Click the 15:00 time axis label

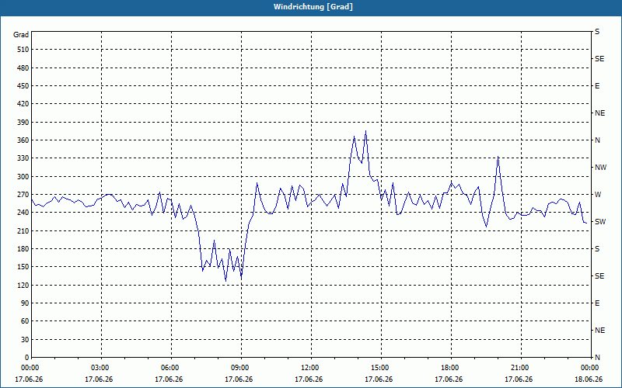click(379, 367)
